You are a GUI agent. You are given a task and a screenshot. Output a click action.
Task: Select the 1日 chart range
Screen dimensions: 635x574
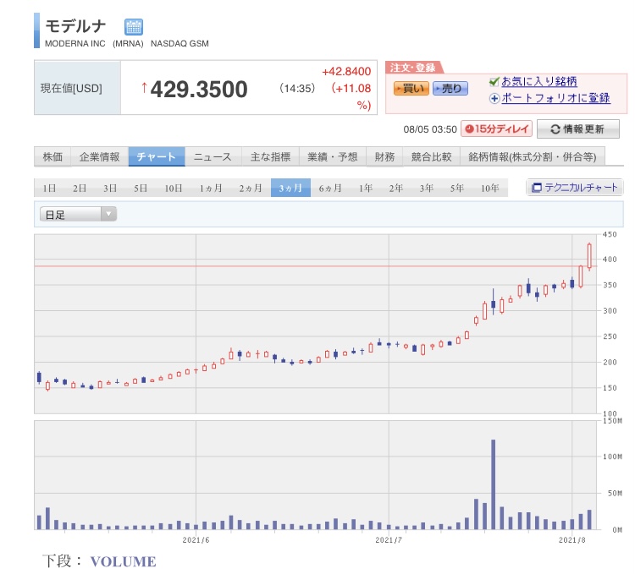point(49,188)
